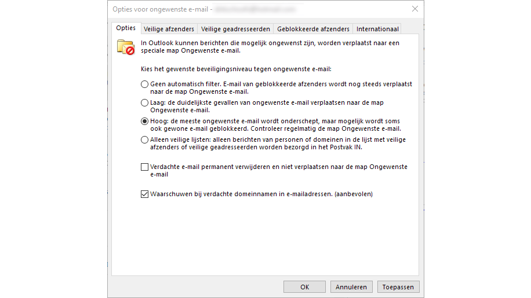Select the Opties tab
This screenshot has width=531, height=298.
126,28
